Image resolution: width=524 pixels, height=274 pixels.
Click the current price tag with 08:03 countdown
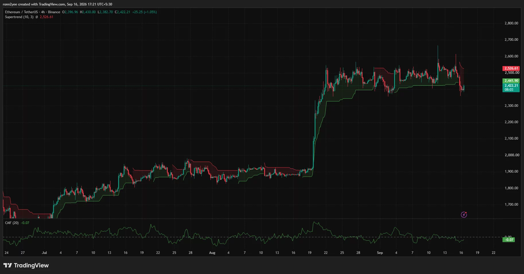coord(511,88)
